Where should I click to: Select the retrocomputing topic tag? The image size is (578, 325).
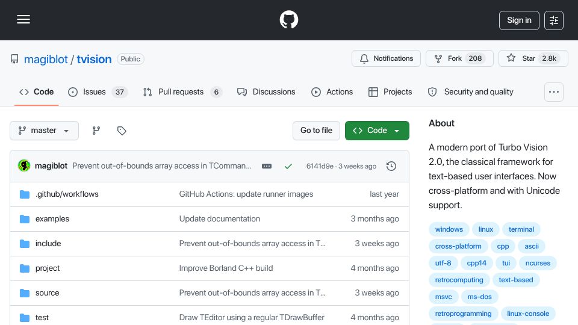click(459, 280)
